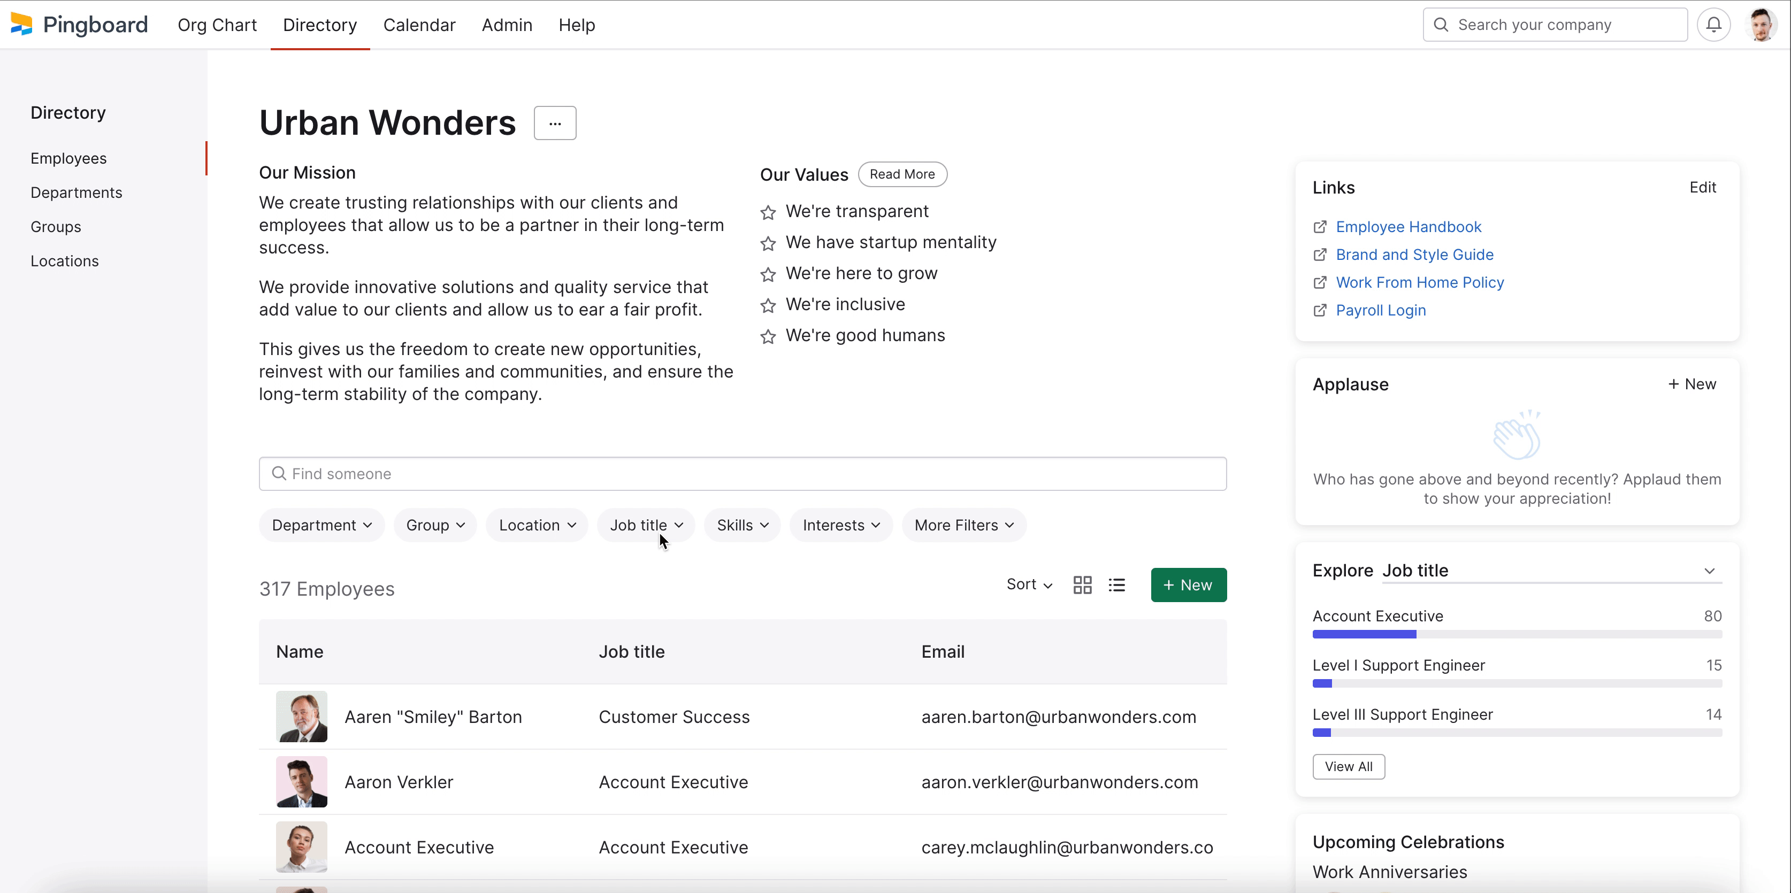Select Departments in the Directory sidebar
This screenshot has width=1791, height=893.
pyautogui.click(x=76, y=193)
